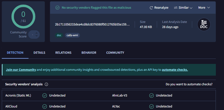Click the Reanalyze button label
This screenshot has width=224, height=110.
[161, 8]
